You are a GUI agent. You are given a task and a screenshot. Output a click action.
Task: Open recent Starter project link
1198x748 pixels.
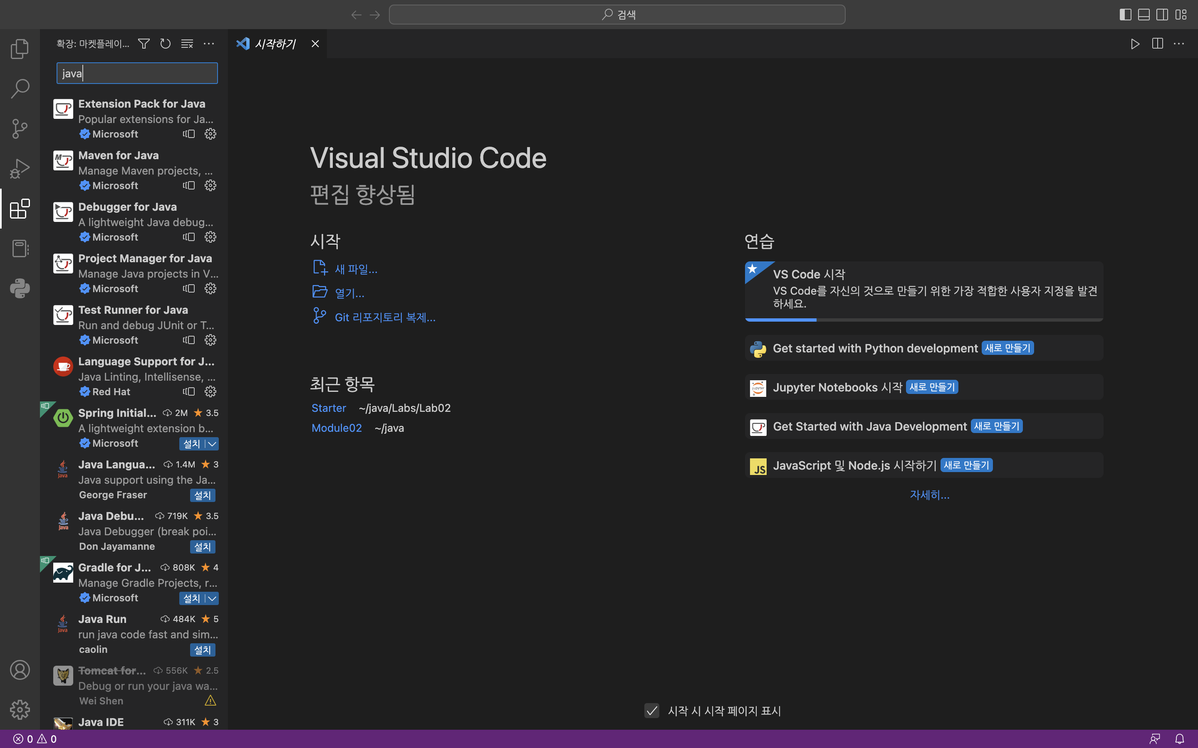click(329, 408)
